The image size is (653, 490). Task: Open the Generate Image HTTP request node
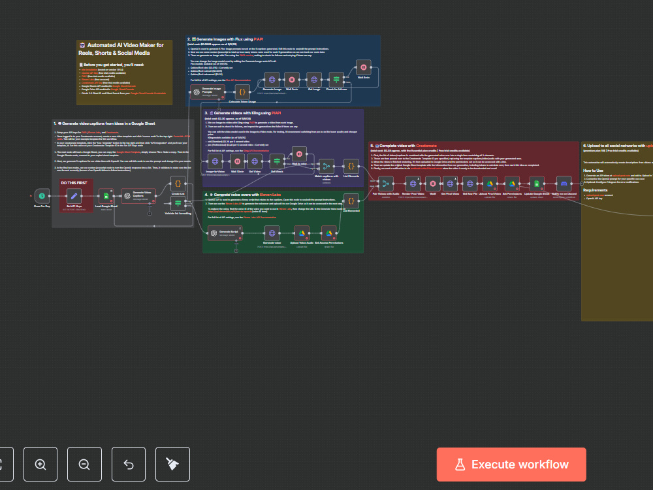pos(272,80)
